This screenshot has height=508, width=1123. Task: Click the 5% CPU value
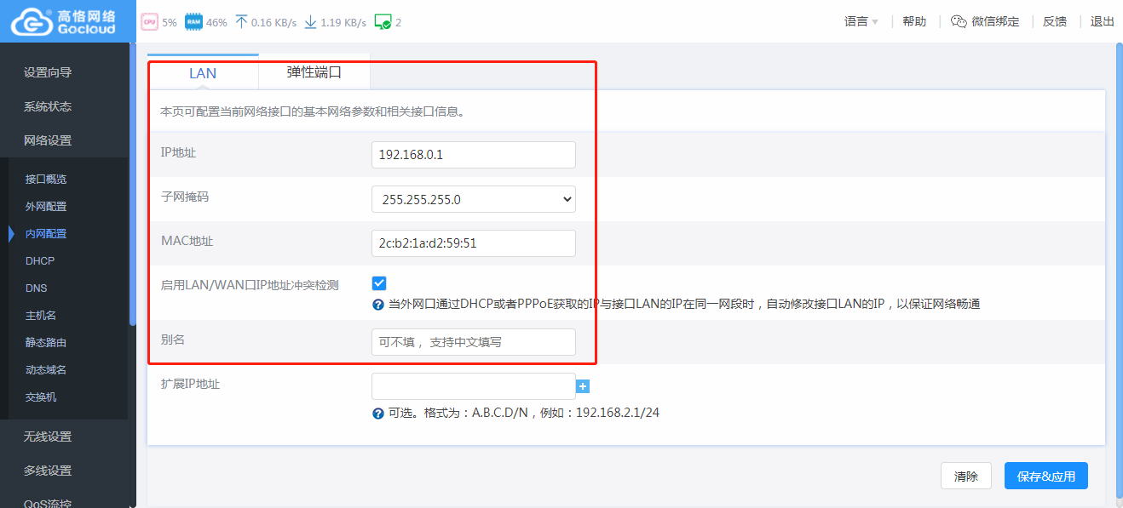tap(170, 22)
